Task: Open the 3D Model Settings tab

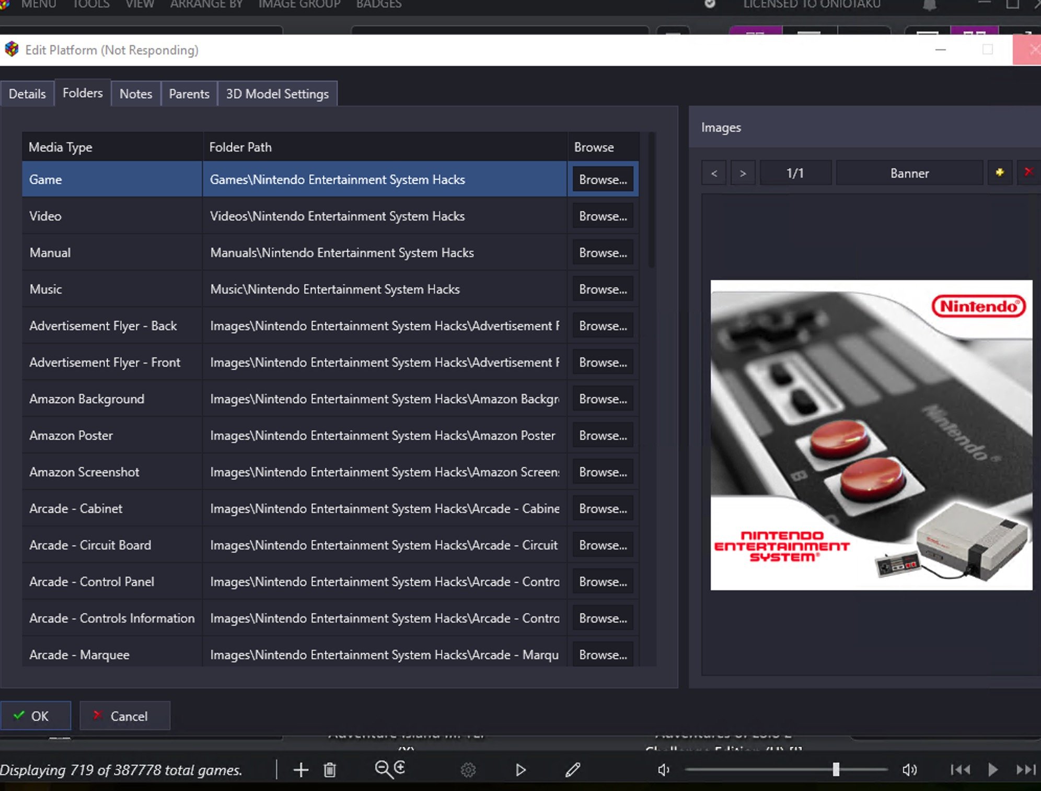Action: click(x=277, y=94)
